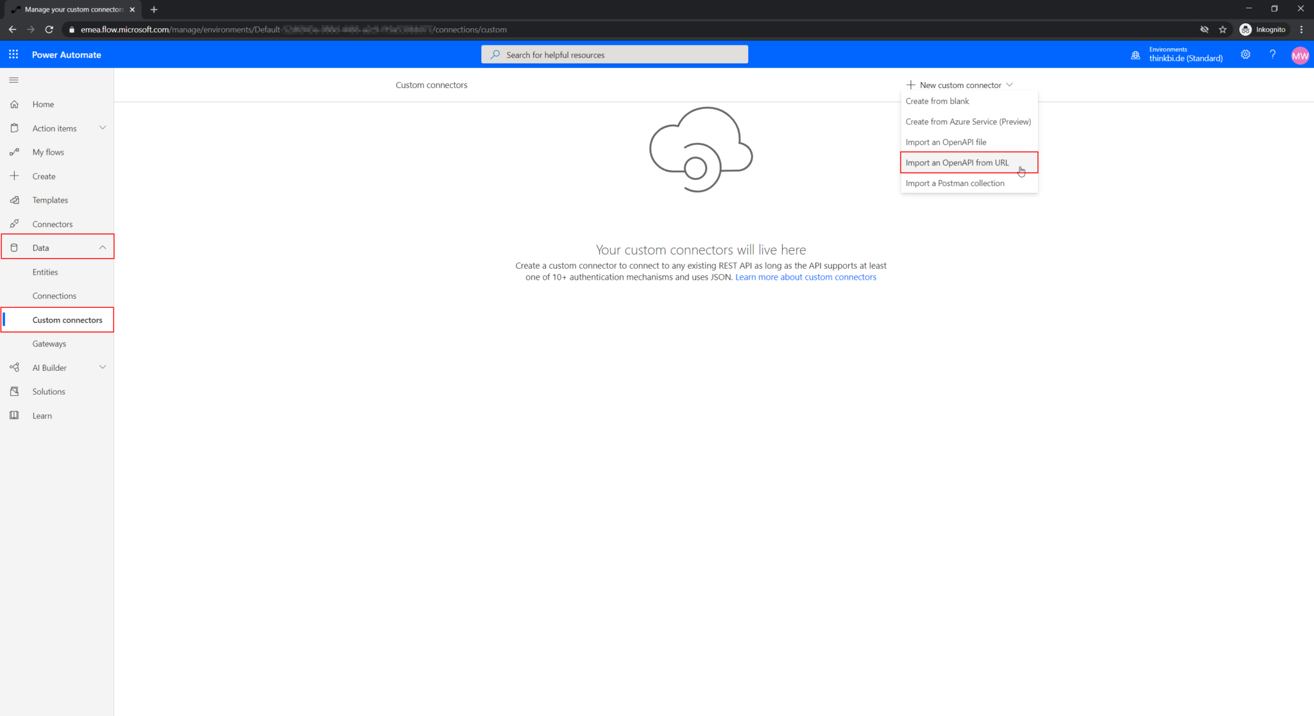Select Import an OpenAPI from URL
The image size is (1314, 716).
[x=957, y=163]
